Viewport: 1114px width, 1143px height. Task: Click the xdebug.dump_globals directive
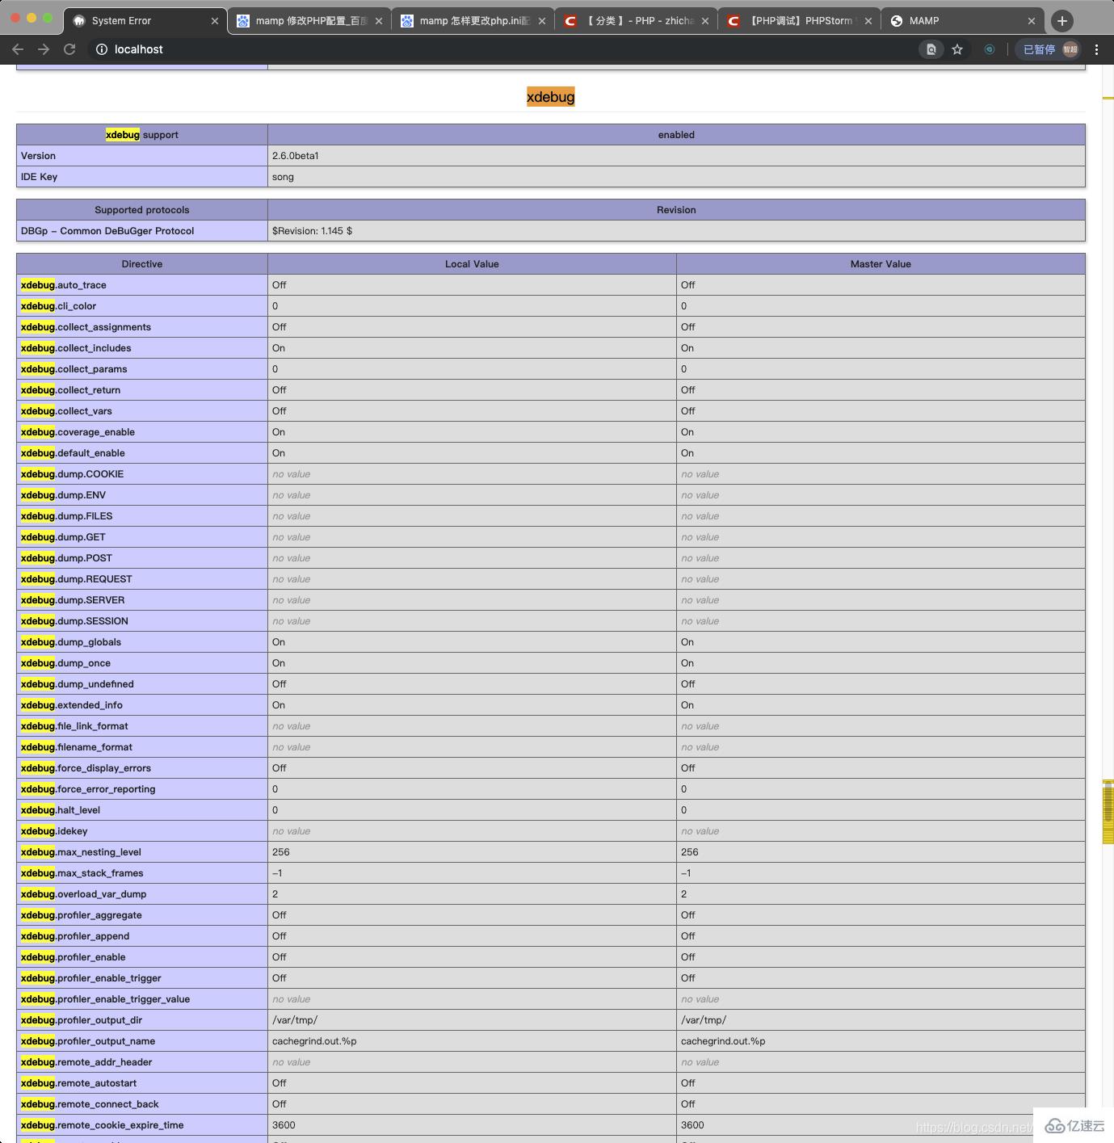[71, 642]
